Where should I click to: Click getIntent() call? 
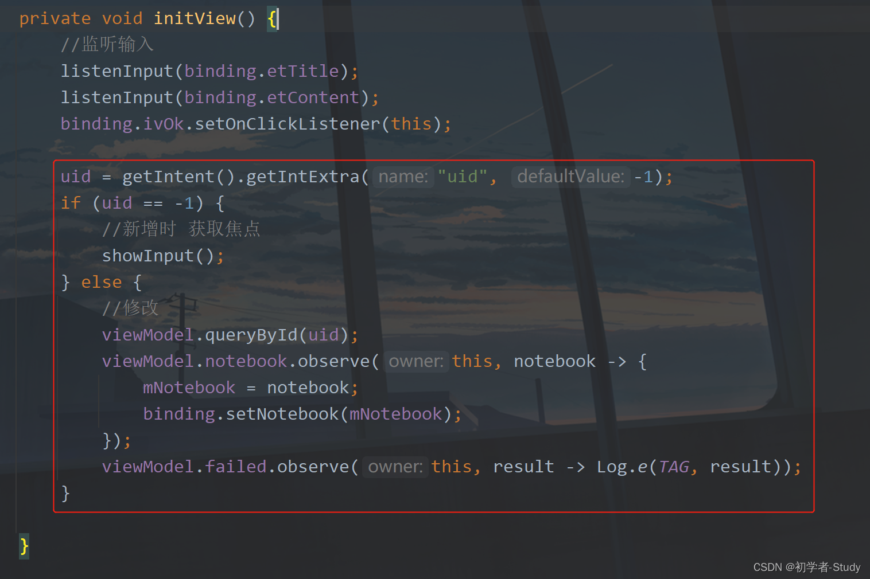[x=179, y=177]
